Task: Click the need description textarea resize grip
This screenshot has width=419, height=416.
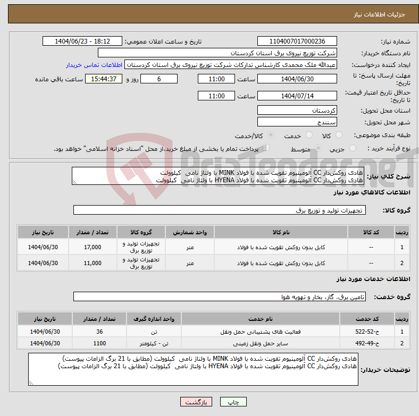Action: tap(74, 182)
